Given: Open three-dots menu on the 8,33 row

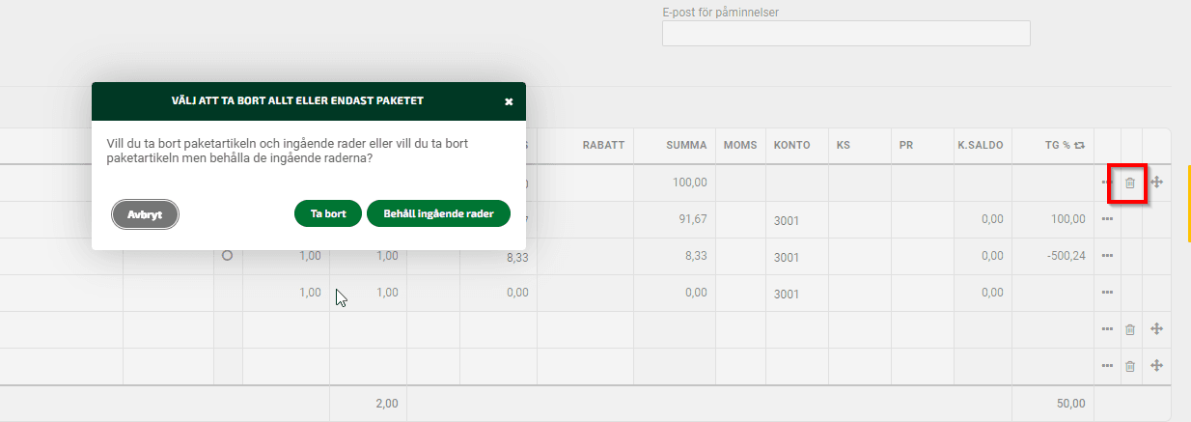Looking at the screenshot, I should [1107, 256].
